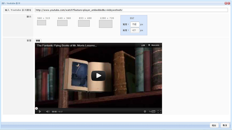Click the 送出 submit button

point(214,125)
